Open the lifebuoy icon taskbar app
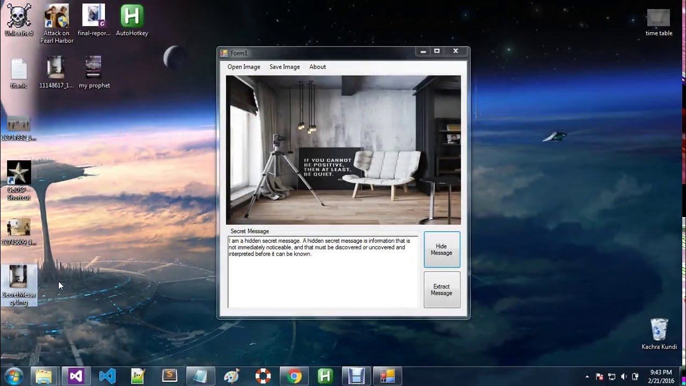The image size is (686, 386). tap(263, 376)
